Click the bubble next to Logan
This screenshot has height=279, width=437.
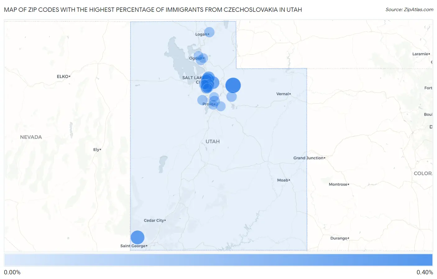point(209,32)
